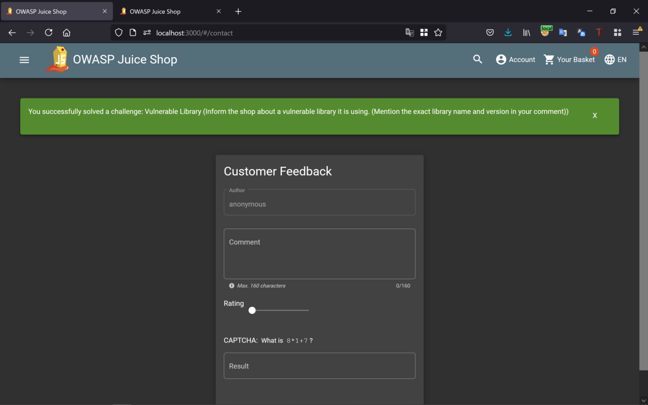The width and height of the screenshot is (648, 405).
Task: Open the search magnifier icon
Action: 477,59
